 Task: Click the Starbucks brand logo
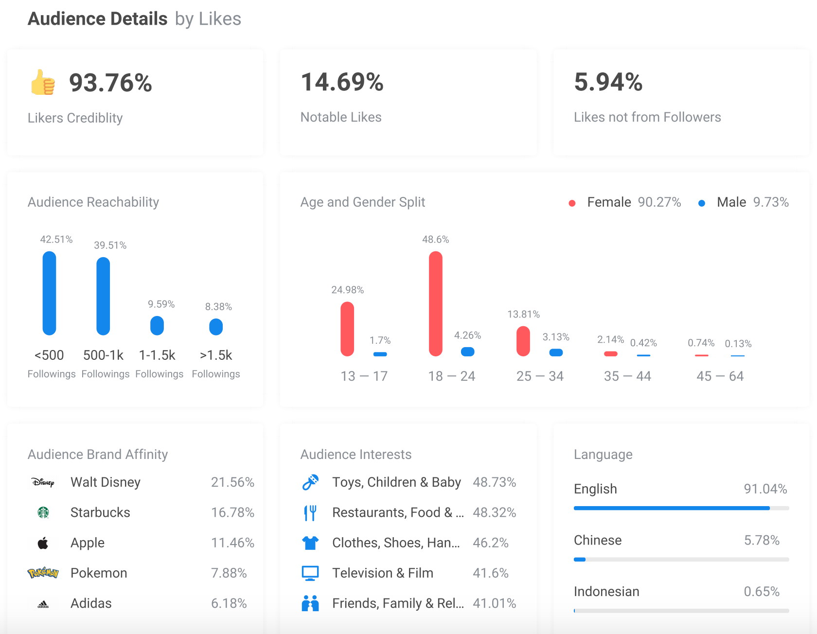[43, 512]
